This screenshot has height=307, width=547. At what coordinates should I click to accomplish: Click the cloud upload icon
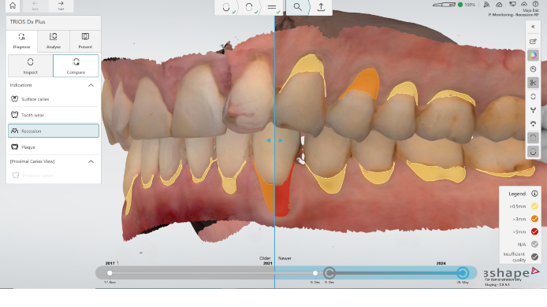(524, 4)
